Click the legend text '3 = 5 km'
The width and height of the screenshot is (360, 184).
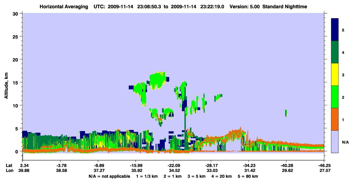(197, 176)
